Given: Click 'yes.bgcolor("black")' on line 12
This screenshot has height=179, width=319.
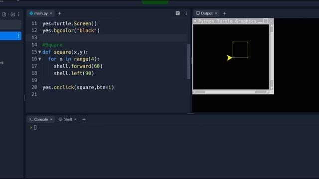Looking at the screenshot, I should tap(71, 31).
